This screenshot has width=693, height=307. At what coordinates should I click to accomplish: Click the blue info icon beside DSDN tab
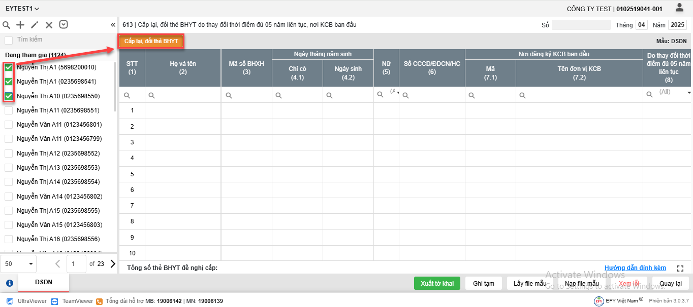point(9,283)
